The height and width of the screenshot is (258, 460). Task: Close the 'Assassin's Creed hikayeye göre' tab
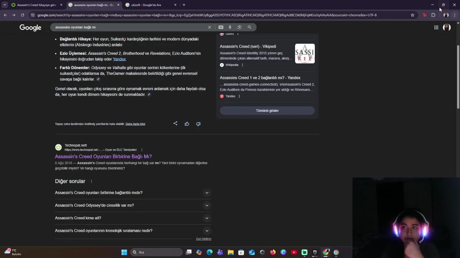pyautogui.click(x=61, y=5)
